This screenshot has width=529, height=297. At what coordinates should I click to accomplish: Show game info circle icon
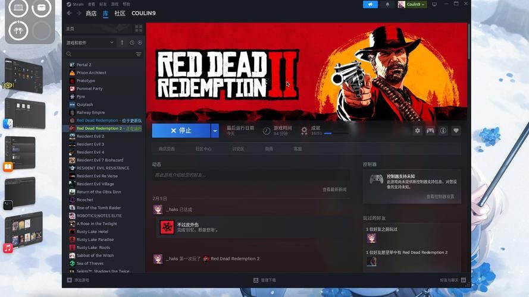[x=443, y=131]
